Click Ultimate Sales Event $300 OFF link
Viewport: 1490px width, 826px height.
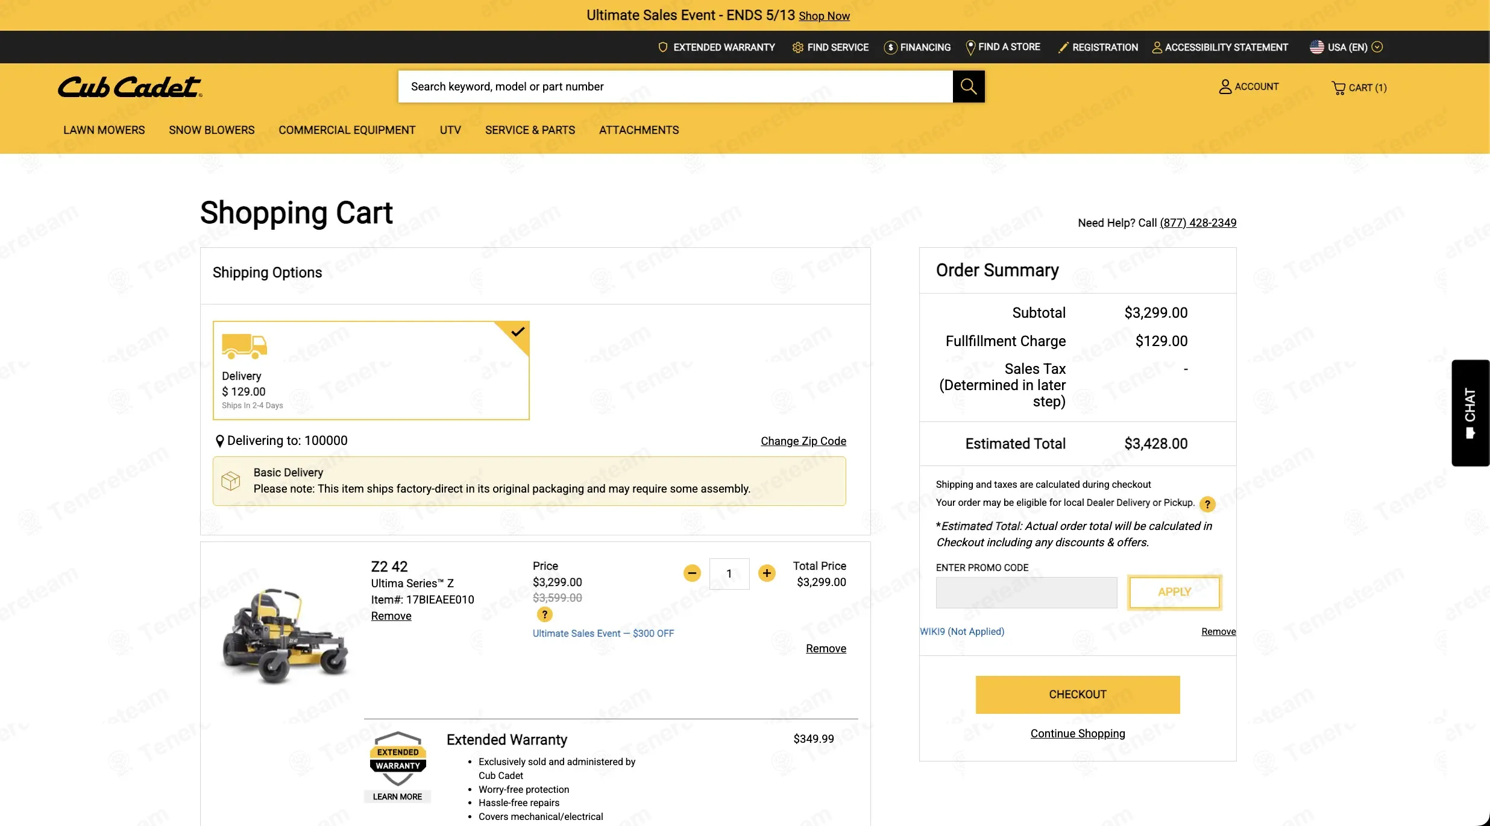(x=603, y=633)
